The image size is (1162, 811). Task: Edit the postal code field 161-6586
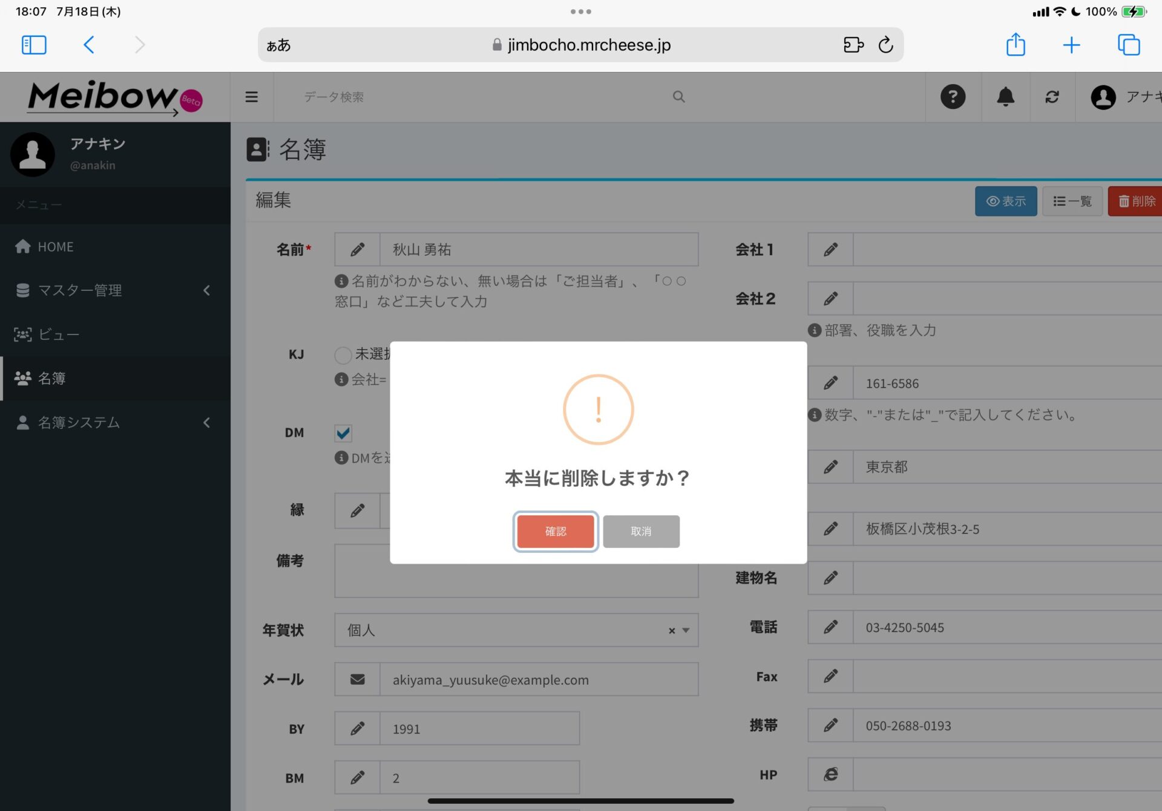tap(1007, 382)
